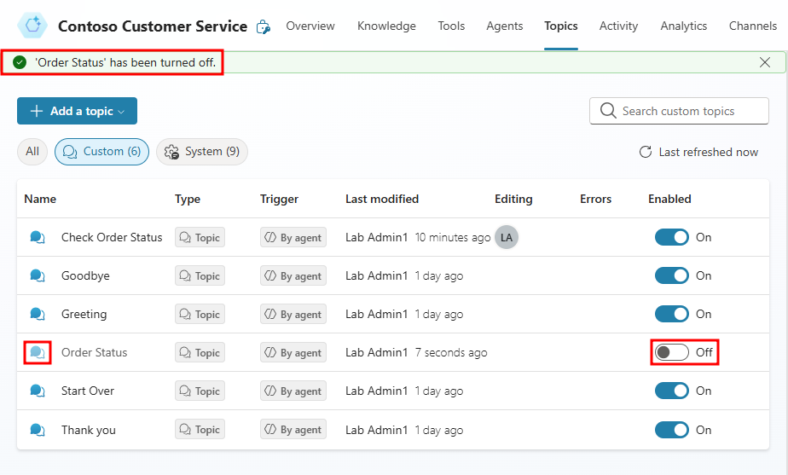Switch to the Activity tab
Image resolution: width=788 pixels, height=475 pixels.
pos(618,26)
